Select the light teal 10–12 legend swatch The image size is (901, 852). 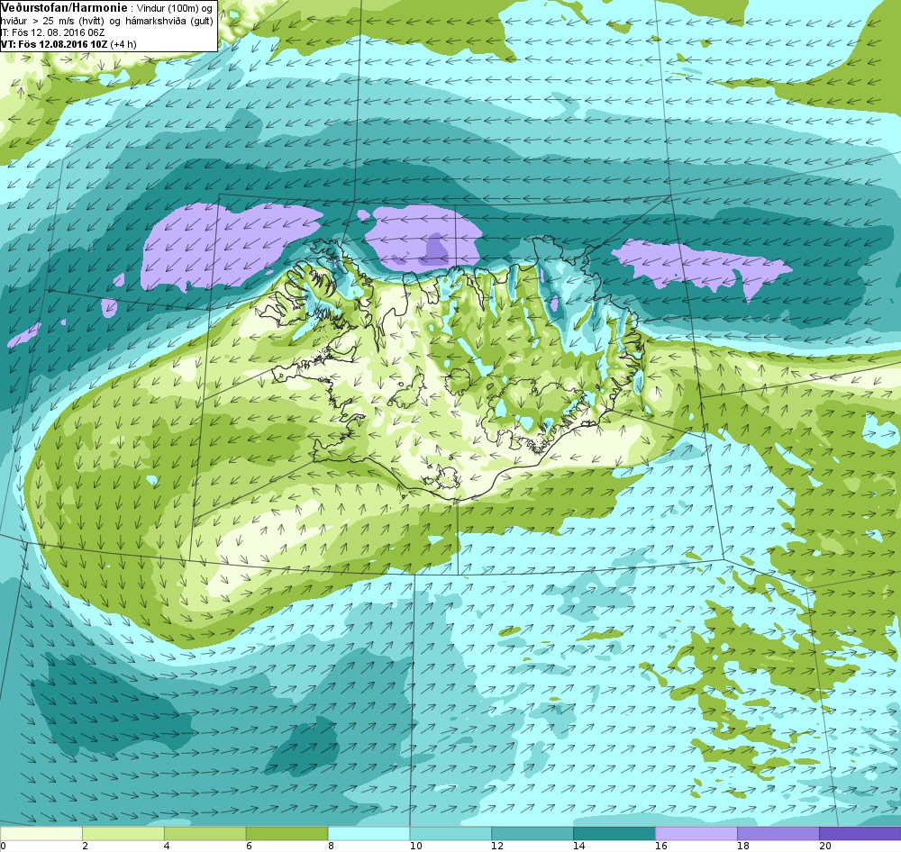(x=450, y=834)
